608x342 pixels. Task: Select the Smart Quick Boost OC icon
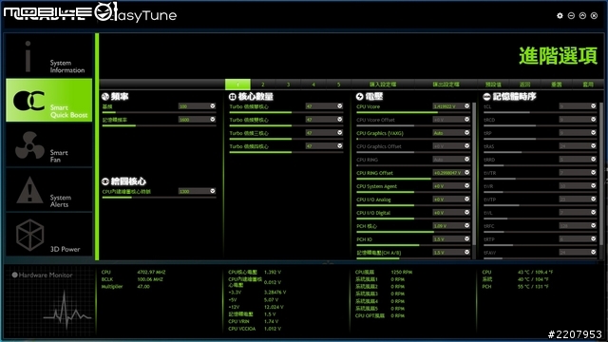(29, 101)
